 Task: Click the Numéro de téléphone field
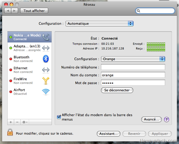pos(133,67)
